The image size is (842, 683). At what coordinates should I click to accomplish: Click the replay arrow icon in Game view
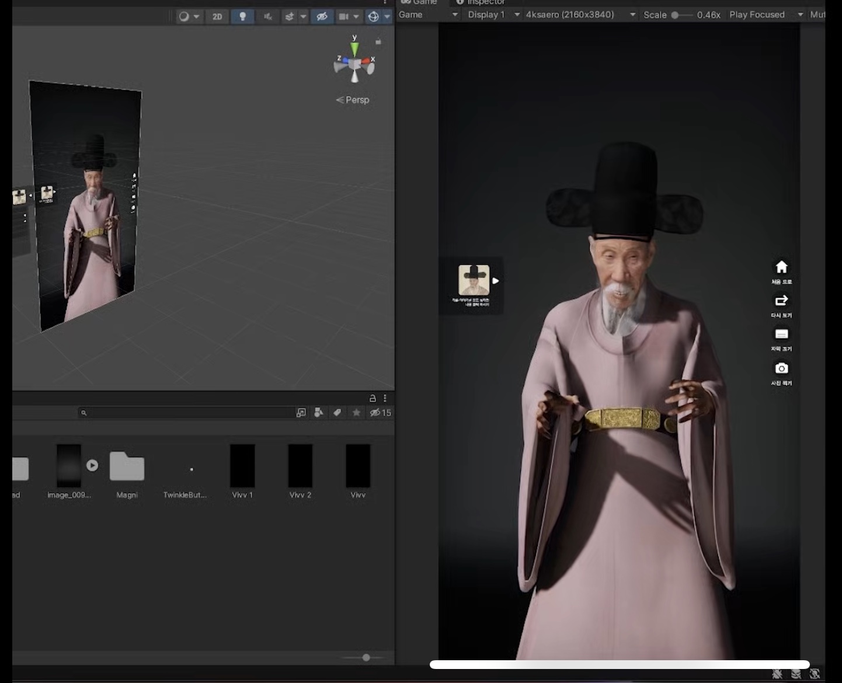(781, 301)
